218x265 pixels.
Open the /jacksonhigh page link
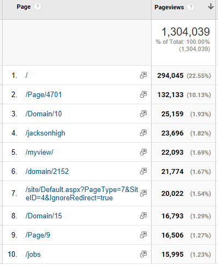pos(45,133)
